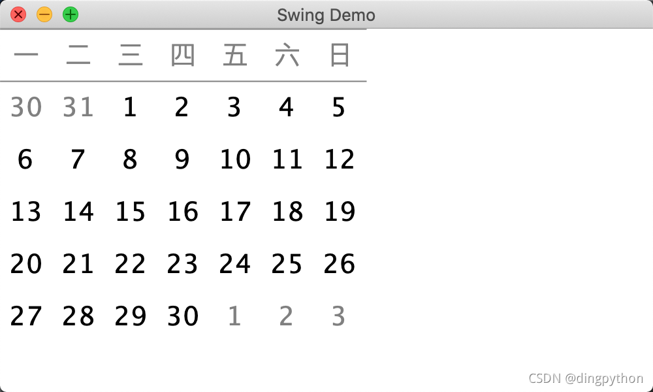Select date 14 in the calendar
Screen dimensions: 653x392
coord(78,211)
